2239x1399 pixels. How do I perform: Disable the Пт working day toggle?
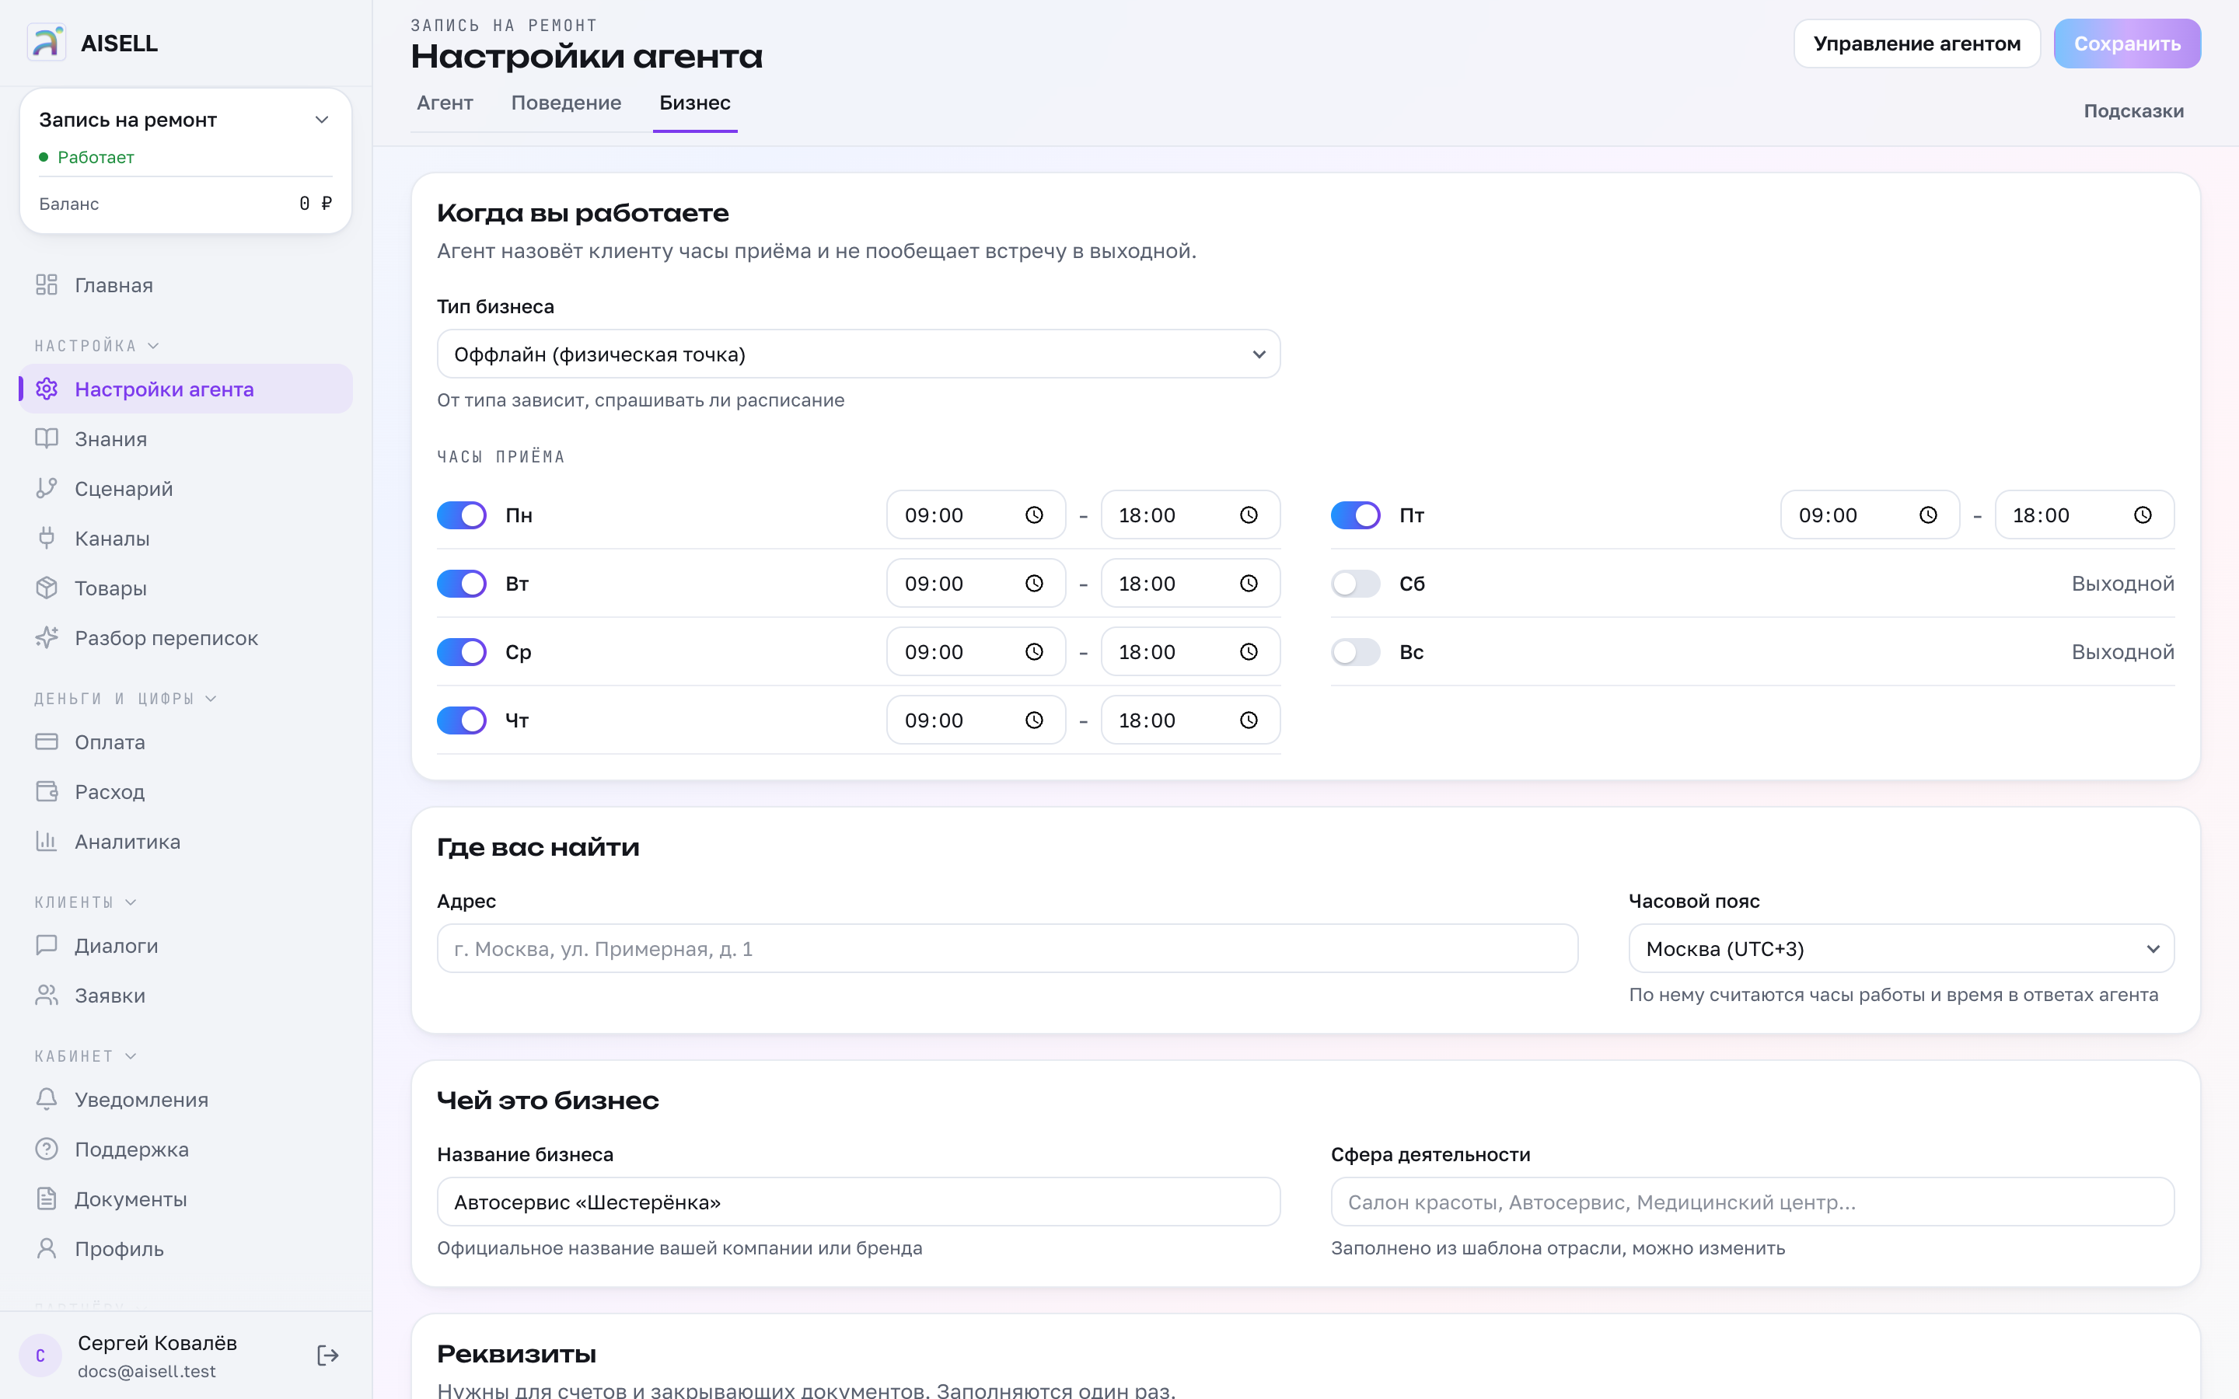pos(1355,515)
